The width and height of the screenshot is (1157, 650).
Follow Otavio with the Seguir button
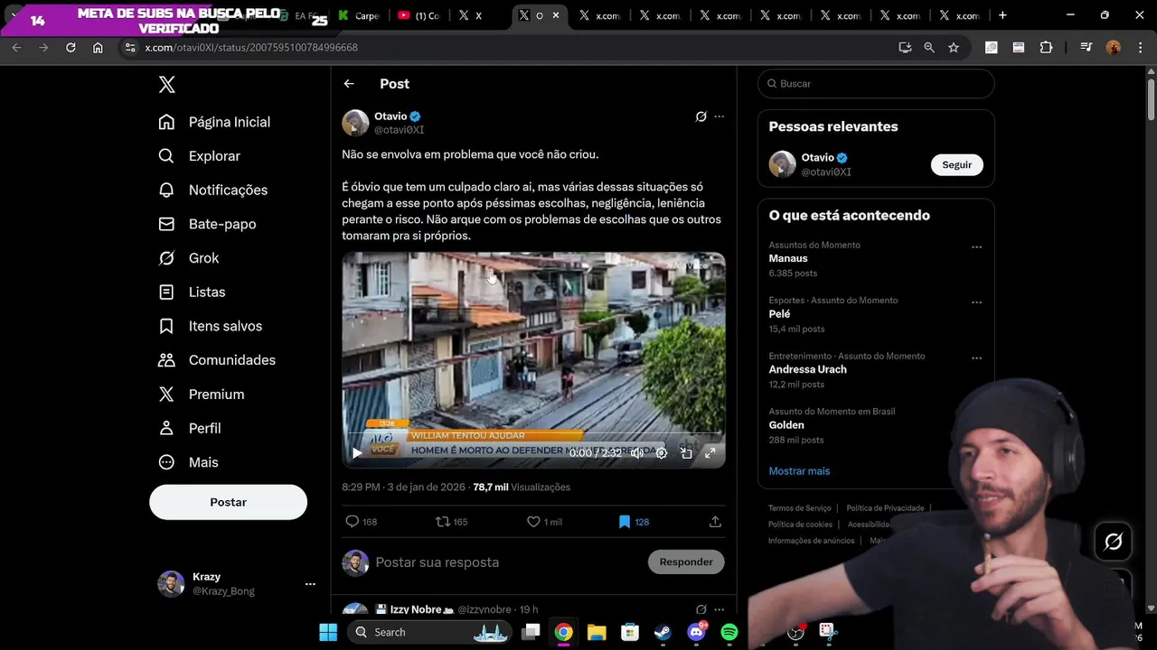[x=956, y=165]
